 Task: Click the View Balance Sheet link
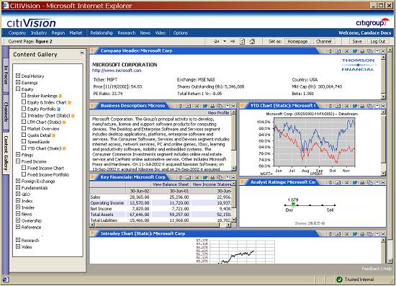(x=171, y=184)
